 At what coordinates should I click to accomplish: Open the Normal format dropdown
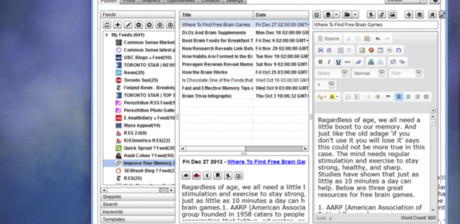pos(369,73)
